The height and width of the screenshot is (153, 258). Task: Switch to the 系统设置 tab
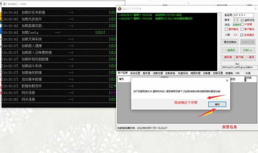[x=135, y=73]
